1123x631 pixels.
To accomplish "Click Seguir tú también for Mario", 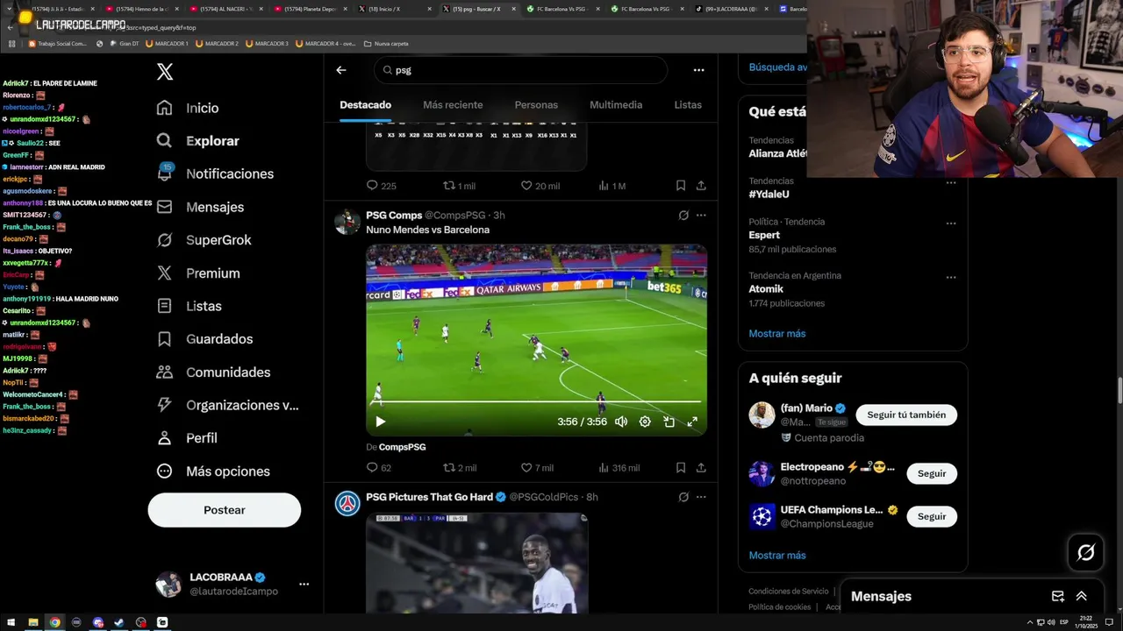I will [906, 415].
